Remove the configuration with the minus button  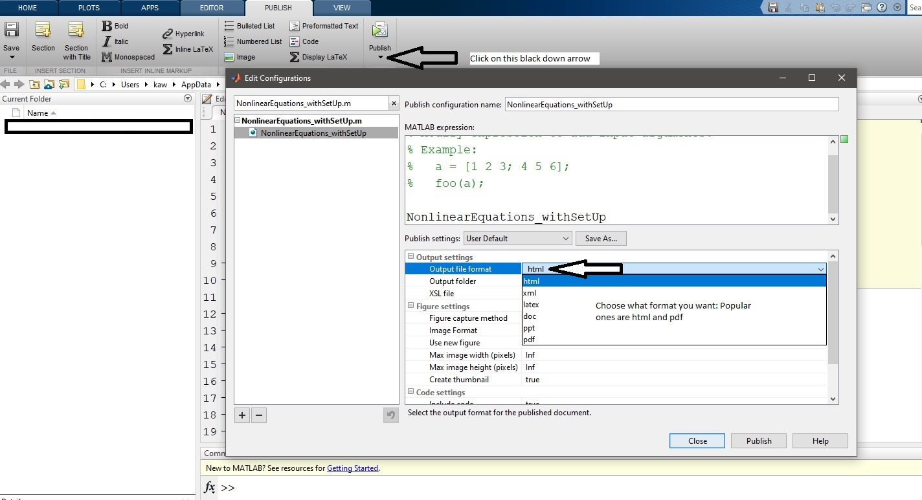[259, 415]
